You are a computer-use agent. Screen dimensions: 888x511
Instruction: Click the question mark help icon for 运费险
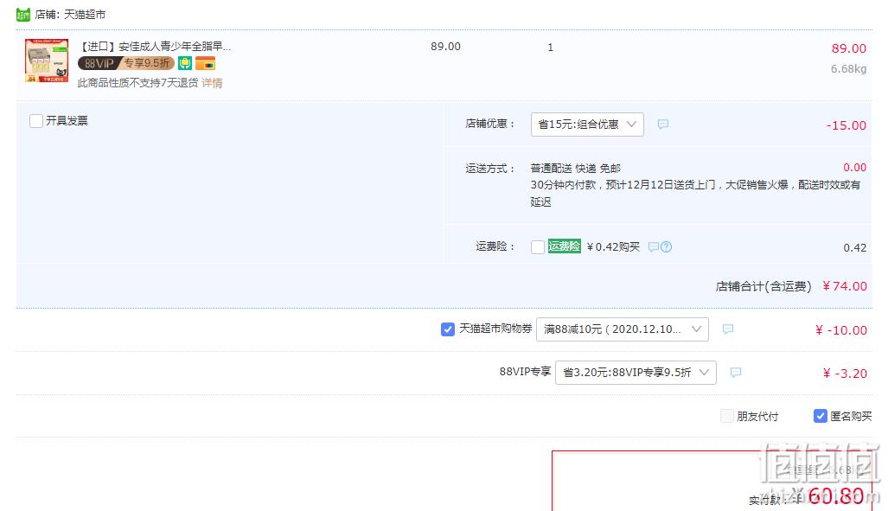(x=667, y=247)
